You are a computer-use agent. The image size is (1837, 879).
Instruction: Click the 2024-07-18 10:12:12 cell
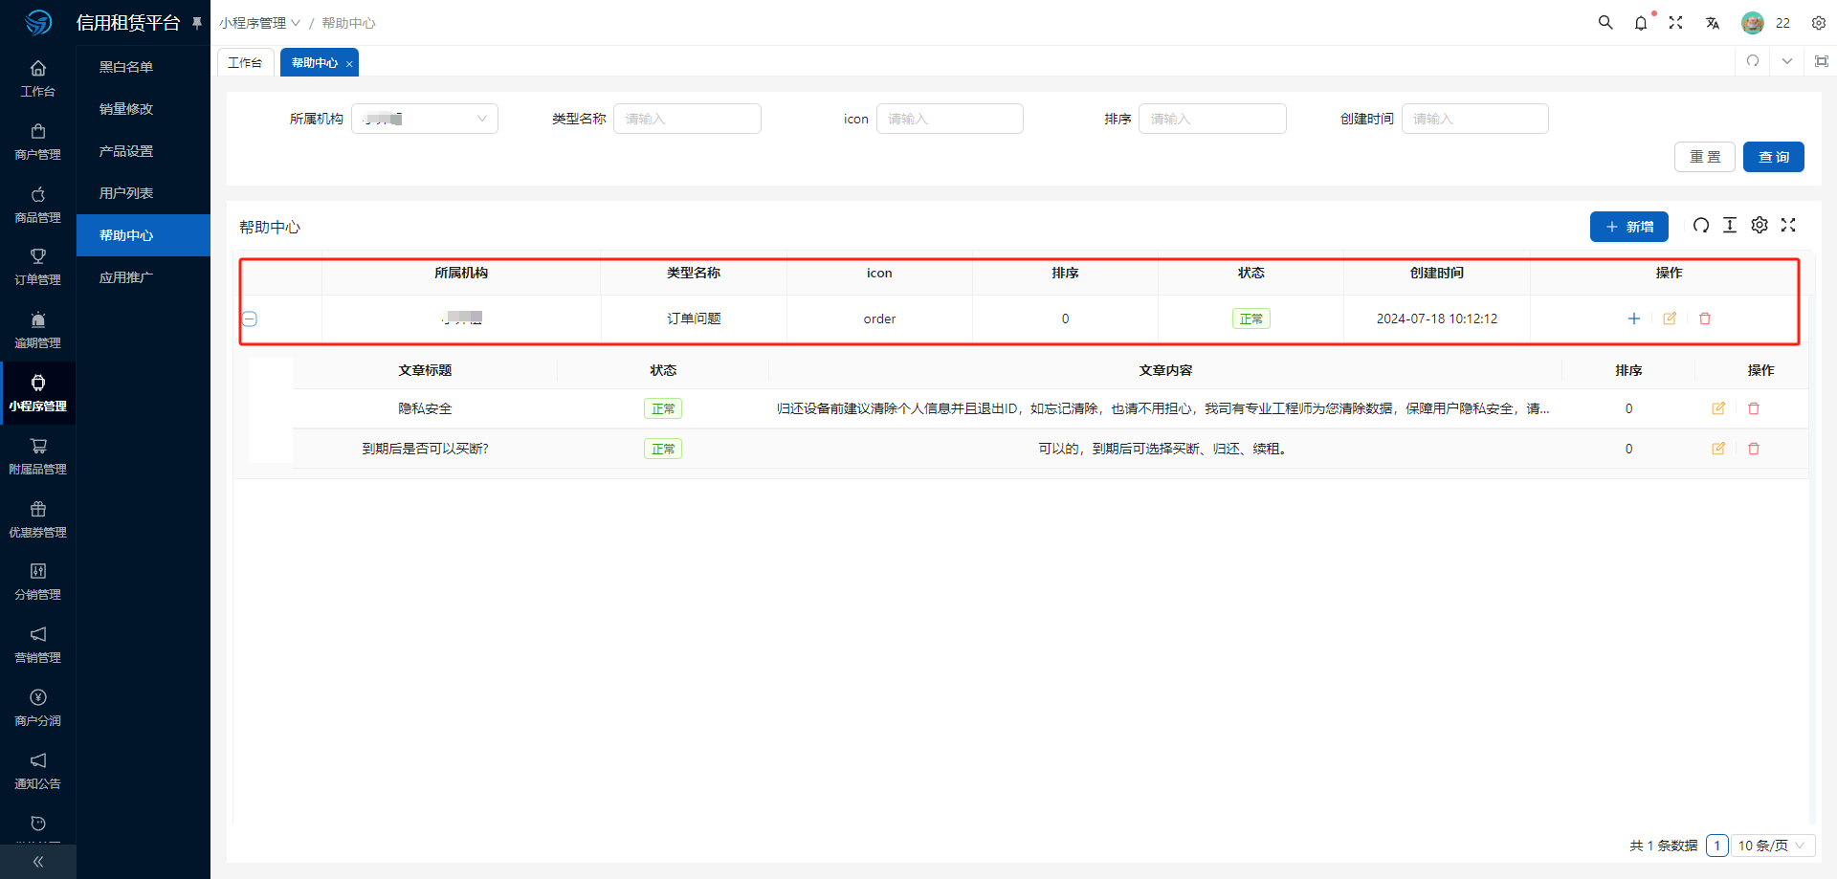[x=1437, y=319]
